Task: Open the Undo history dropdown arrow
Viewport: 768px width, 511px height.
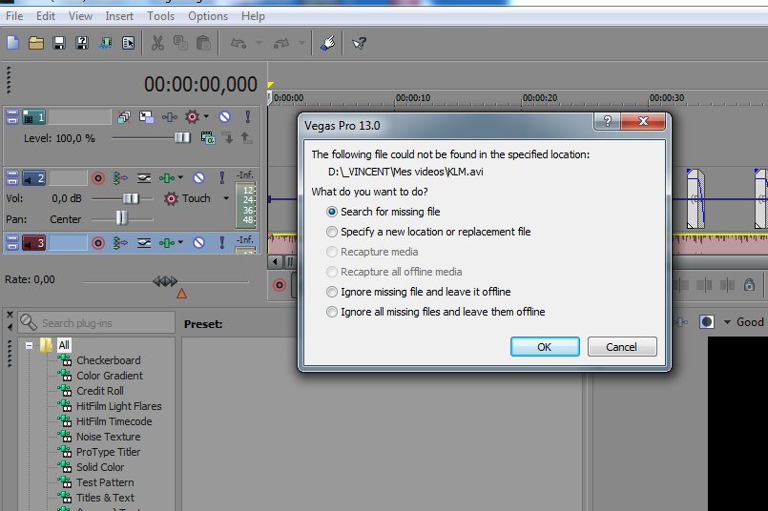Action: (259, 43)
